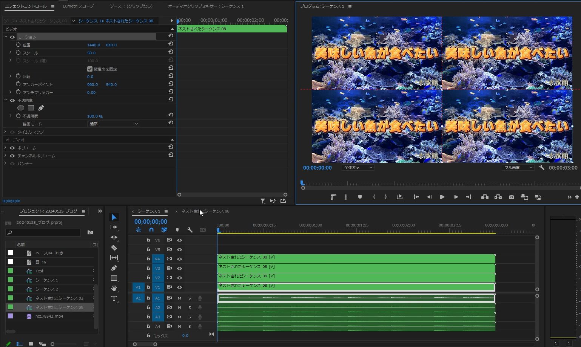The image size is (581, 347).
Task: Solo audio track A2
Action: point(190,307)
